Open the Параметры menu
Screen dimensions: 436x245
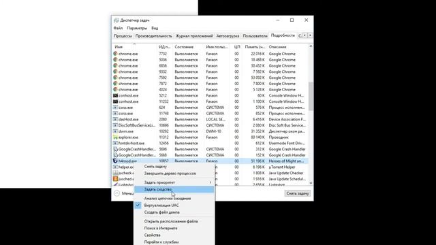click(137, 28)
